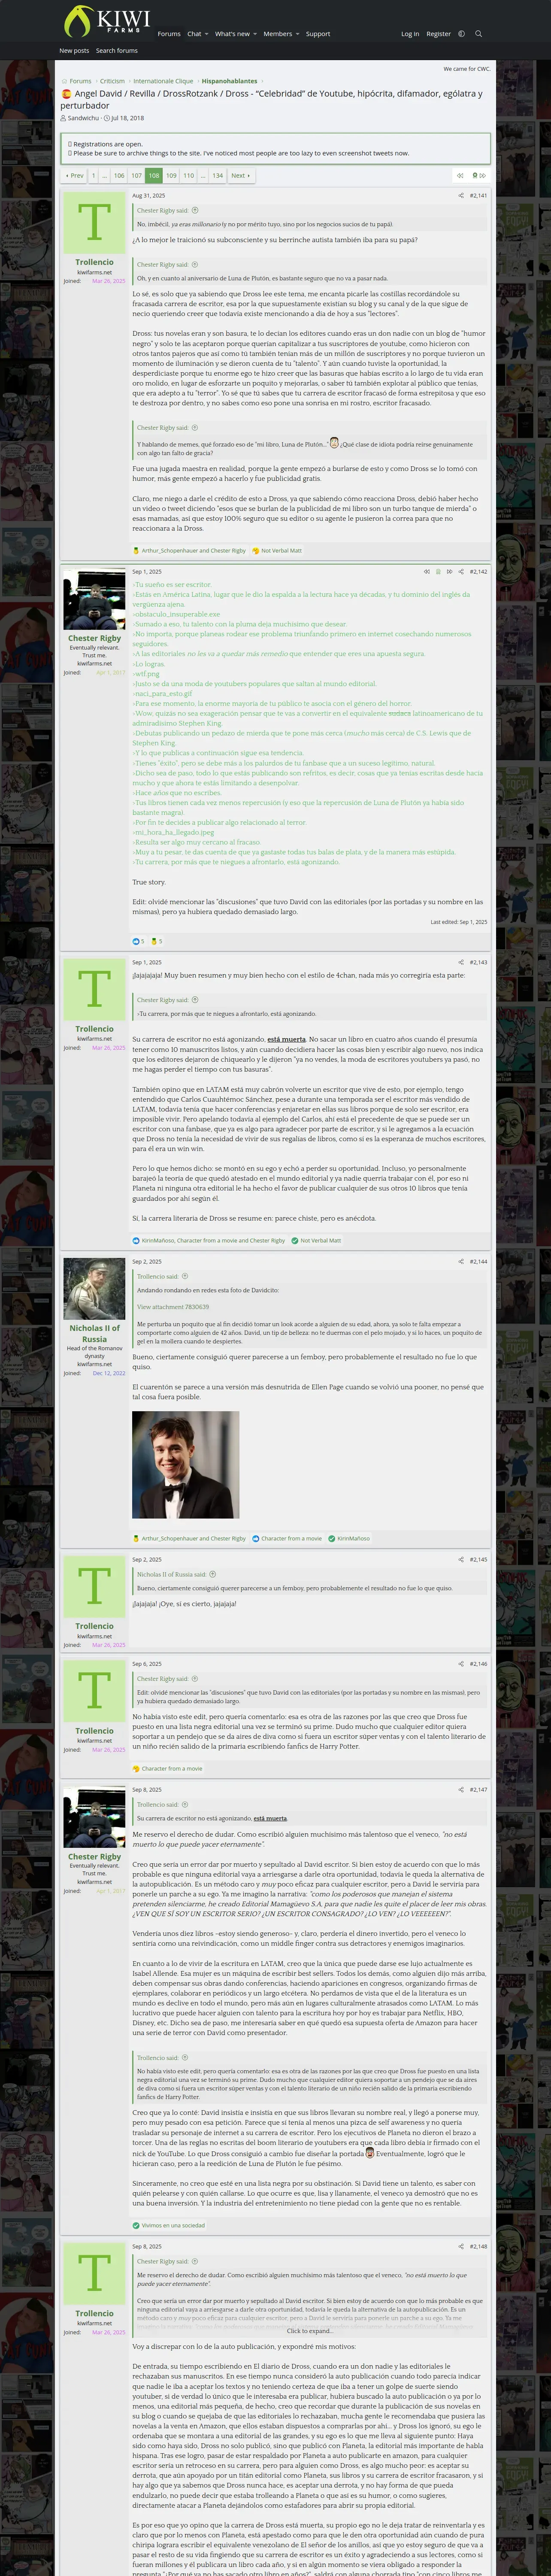
Task: Go to page 107
Action: 137,175
